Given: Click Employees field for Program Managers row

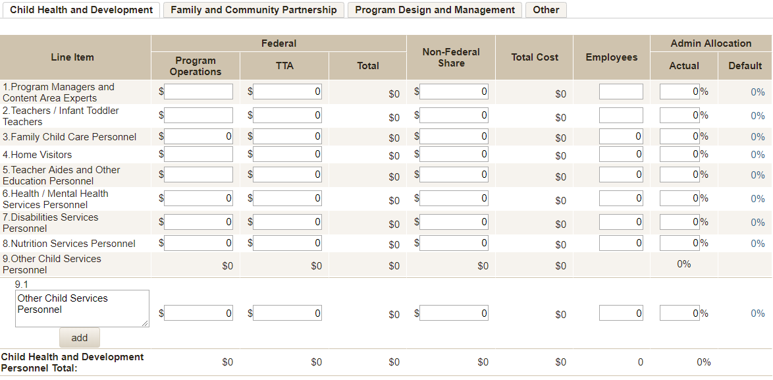Looking at the screenshot, I should click(x=621, y=92).
